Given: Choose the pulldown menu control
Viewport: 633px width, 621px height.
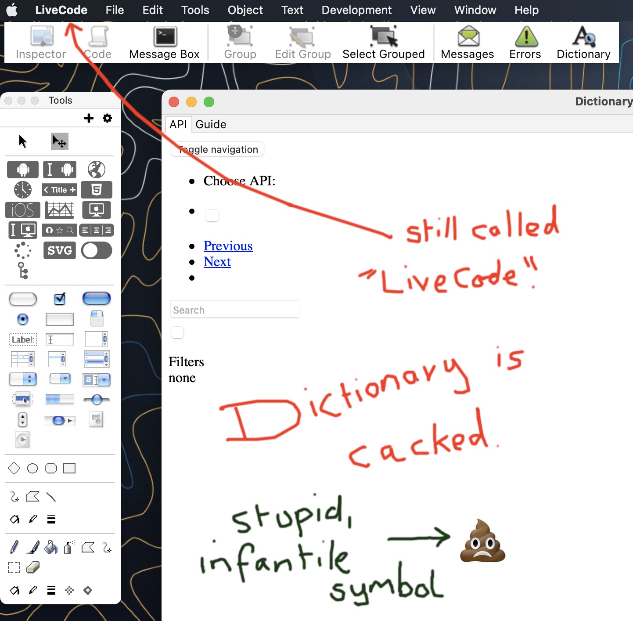Looking at the screenshot, I should 60,379.
